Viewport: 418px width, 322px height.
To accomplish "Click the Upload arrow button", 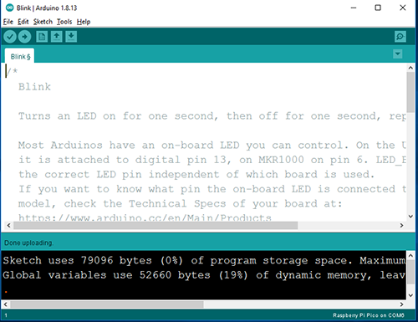I will tap(24, 37).
